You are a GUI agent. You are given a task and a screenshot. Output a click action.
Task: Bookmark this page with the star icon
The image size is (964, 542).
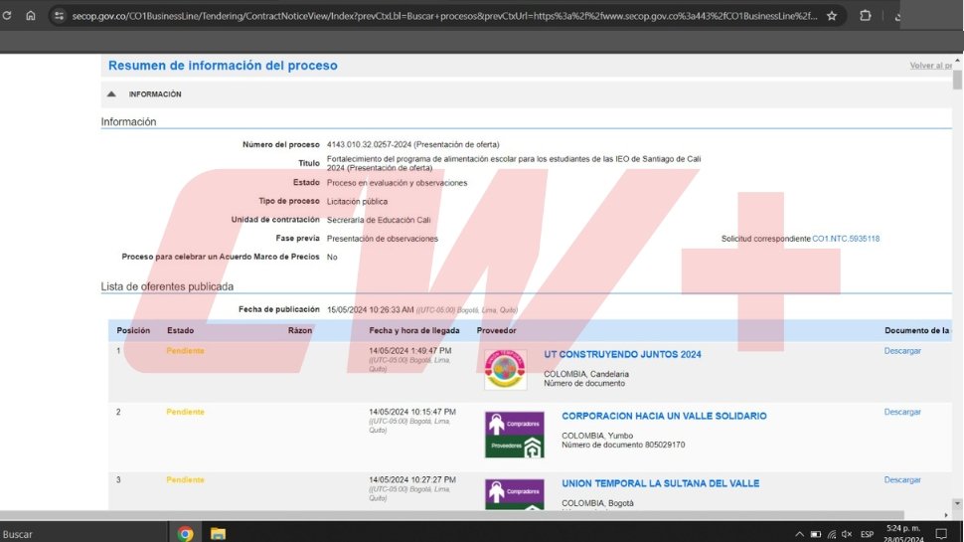(x=832, y=16)
